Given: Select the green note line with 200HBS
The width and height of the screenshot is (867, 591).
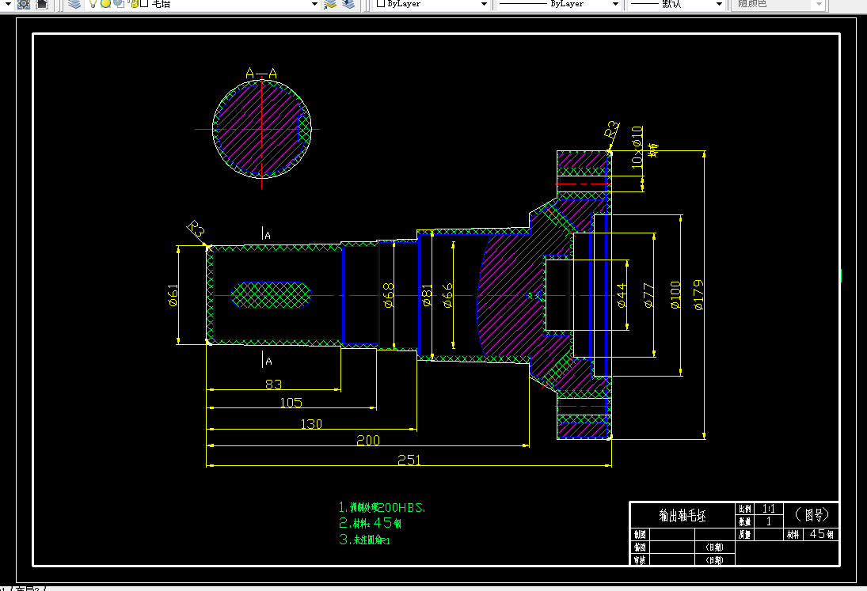Looking at the screenshot, I should [x=382, y=507].
